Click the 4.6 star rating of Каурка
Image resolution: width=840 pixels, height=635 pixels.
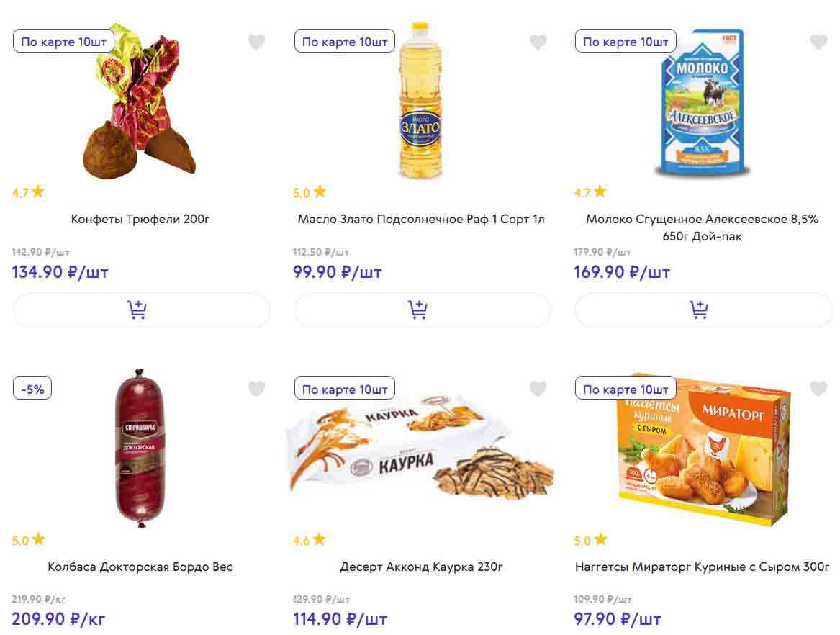(x=309, y=540)
